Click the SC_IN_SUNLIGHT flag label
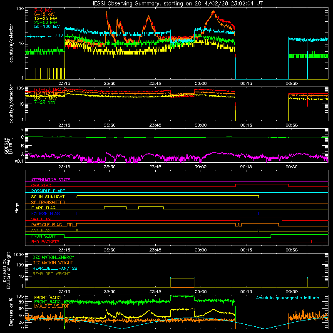 point(48,196)
